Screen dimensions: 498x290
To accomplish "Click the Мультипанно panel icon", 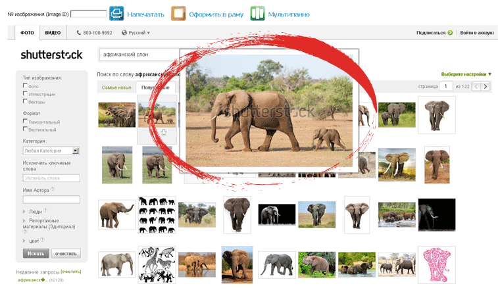I will coord(258,13).
